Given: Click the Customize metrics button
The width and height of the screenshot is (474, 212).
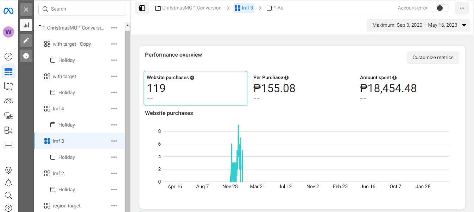Looking at the screenshot, I should (433, 58).
